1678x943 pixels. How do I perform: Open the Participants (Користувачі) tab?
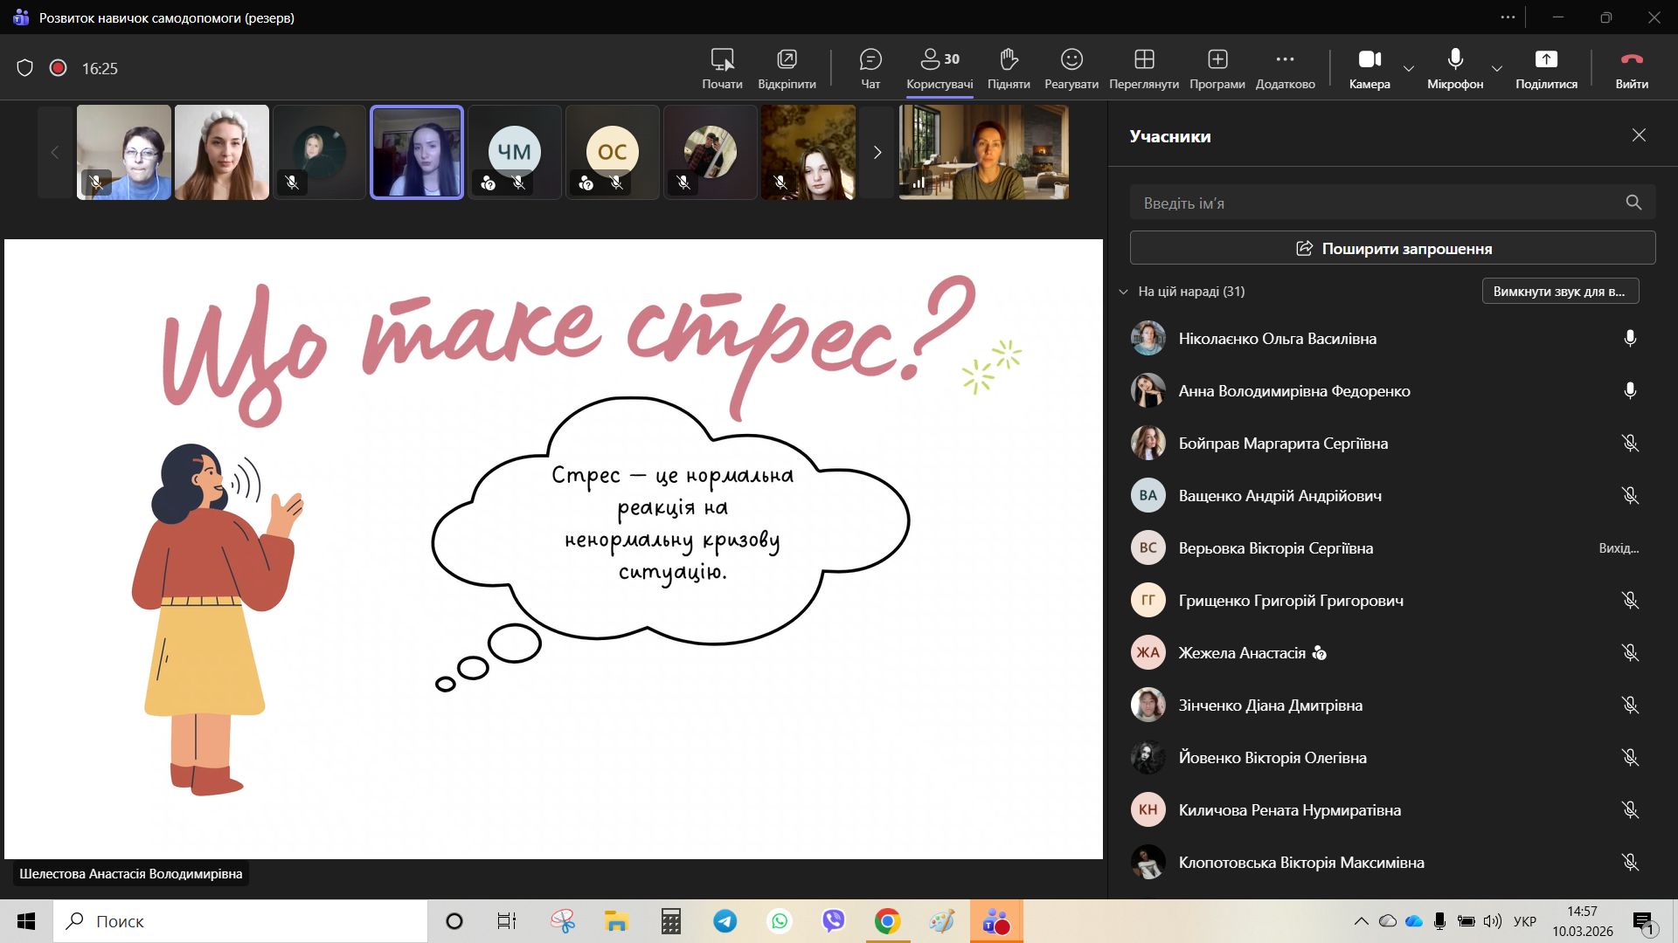tap(940, 68)
